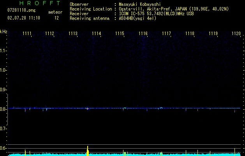Click time marker 1112
This screenshot has height=156, width=245.
49,34
